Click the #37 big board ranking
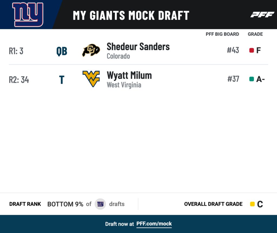 (233, 79)
